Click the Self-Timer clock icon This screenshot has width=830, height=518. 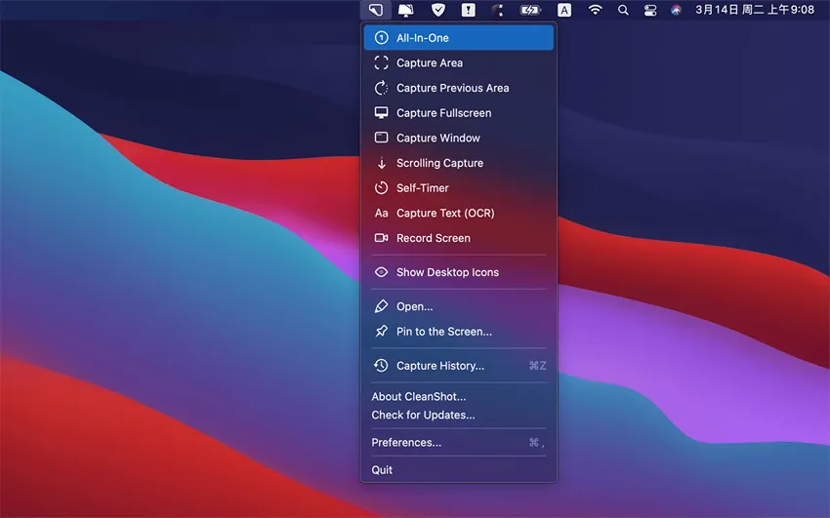point(381,188)
